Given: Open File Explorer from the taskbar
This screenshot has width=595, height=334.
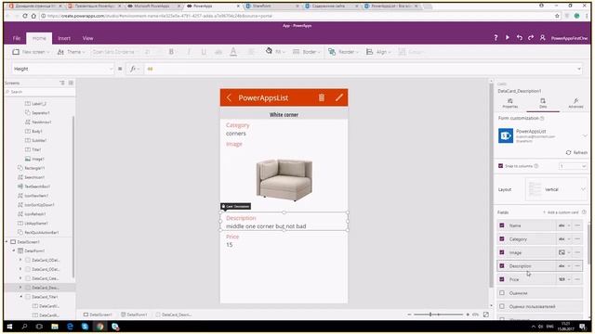Looking at the screenshot, I should tap(55, 326).
